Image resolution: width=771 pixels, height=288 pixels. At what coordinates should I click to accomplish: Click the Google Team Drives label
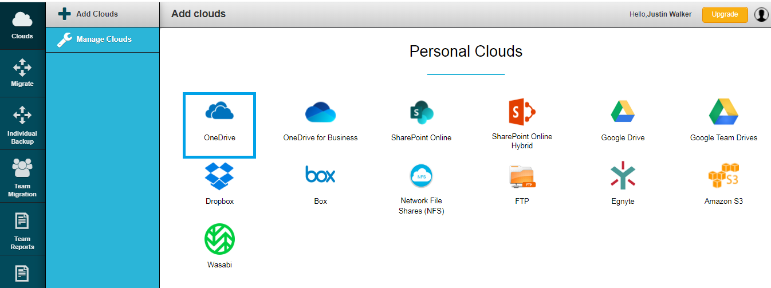click(723, 138)
